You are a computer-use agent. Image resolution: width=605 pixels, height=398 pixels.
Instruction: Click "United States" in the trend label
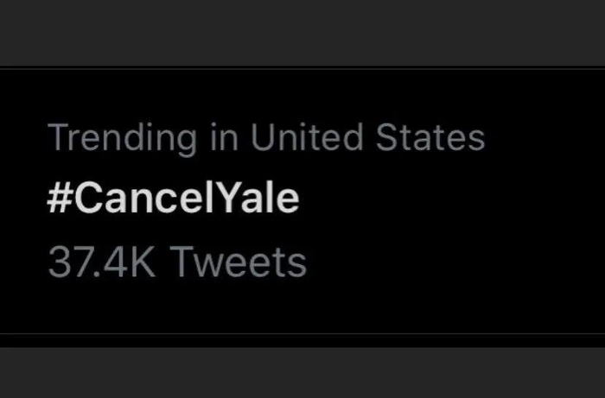(368, 138)
